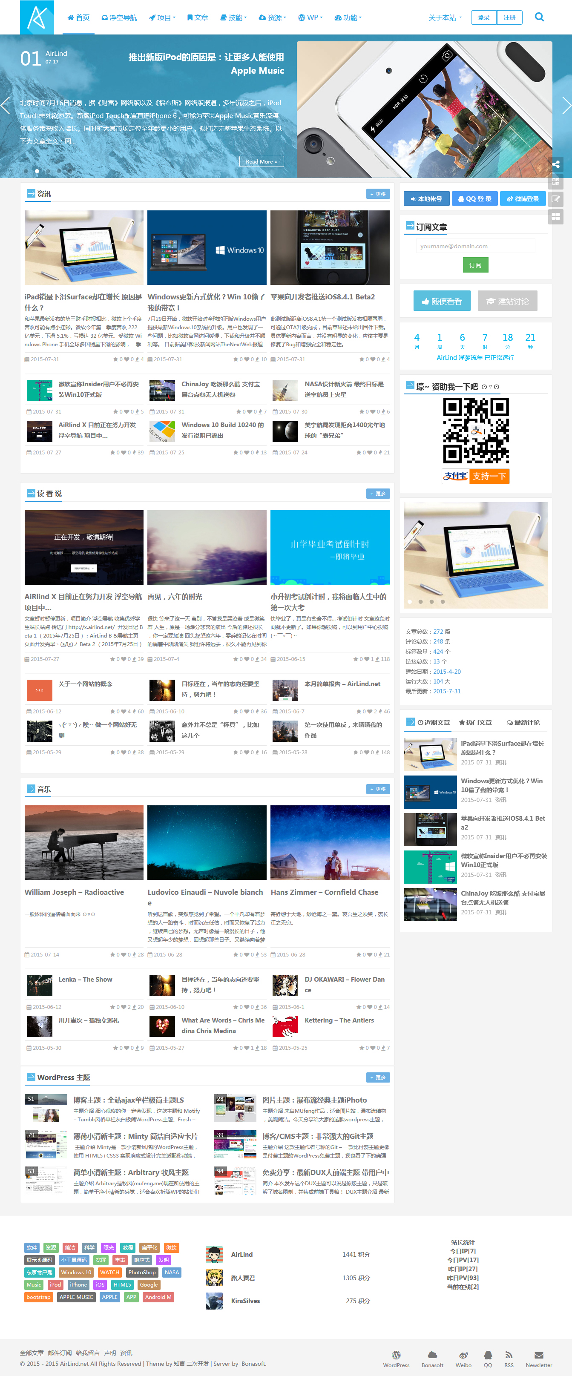Image resolution: width=572 pixels, height=1376 pixels.
Task: Click 更多 in 音乐 section
Action: click(x=378, y=789)
